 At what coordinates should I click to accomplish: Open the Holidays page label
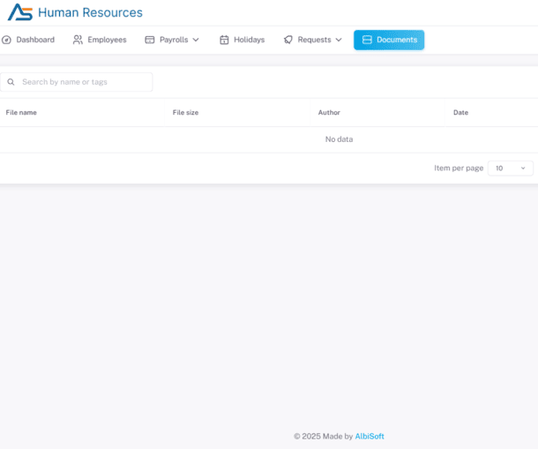pyautogui.click(x=249, y=40)
